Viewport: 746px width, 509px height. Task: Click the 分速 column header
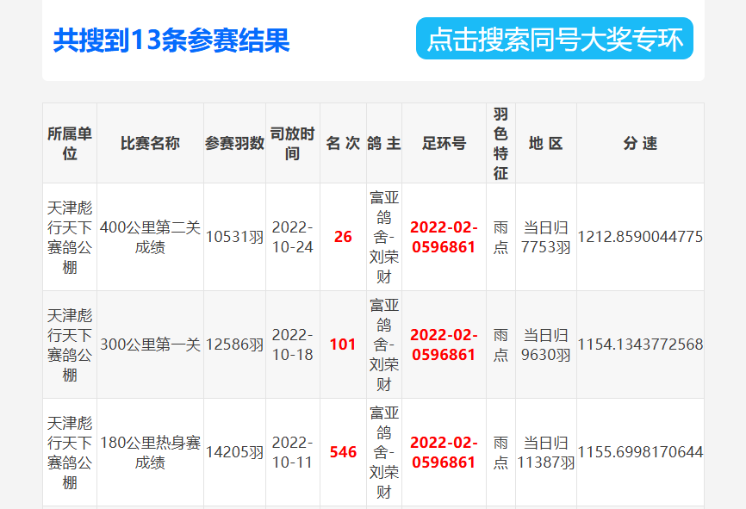(640, 144)
